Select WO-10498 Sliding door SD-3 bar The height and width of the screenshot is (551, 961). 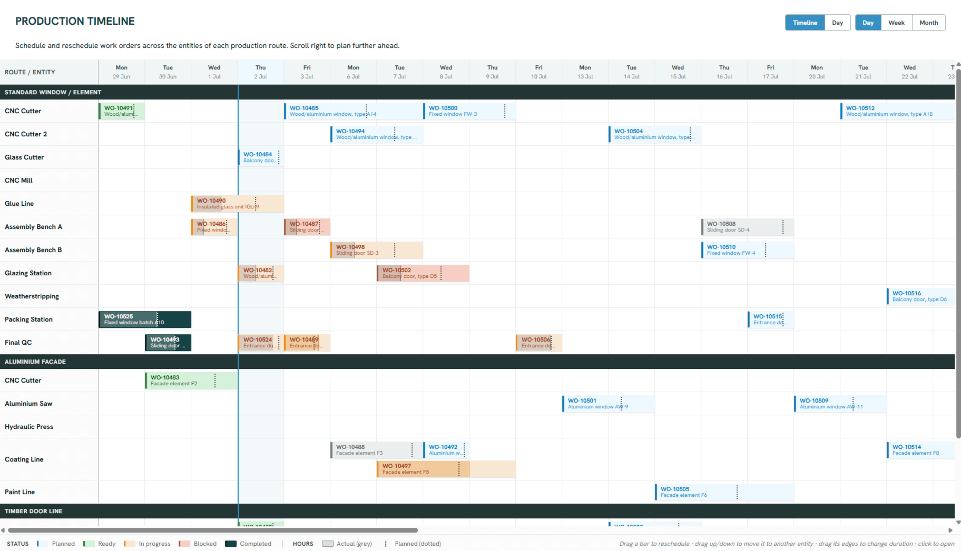pyautogui.click(x=377, y=250)
